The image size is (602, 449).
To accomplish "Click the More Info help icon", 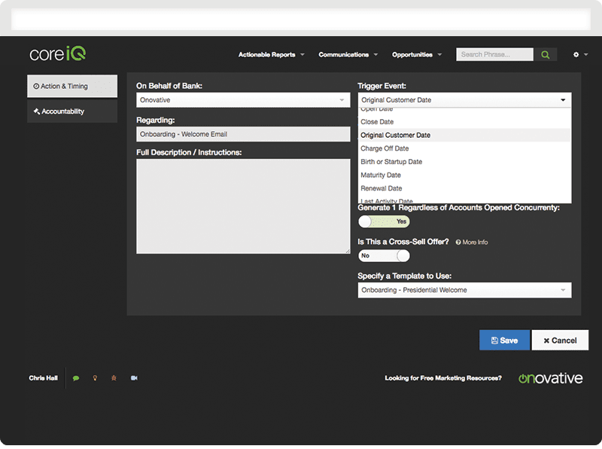I will coord(458,242).
